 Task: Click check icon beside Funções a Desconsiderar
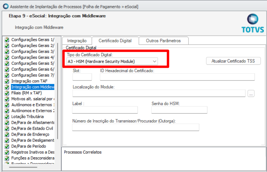7,158
